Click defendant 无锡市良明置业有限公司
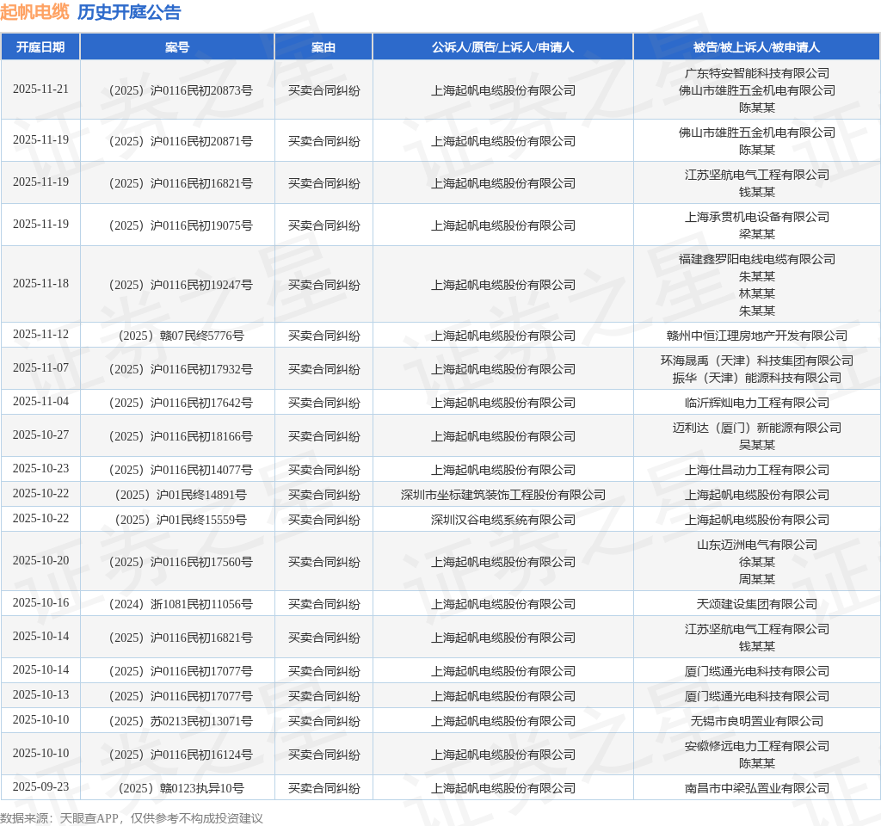Screen dimensions: 881x826 (x=757, y=721)
